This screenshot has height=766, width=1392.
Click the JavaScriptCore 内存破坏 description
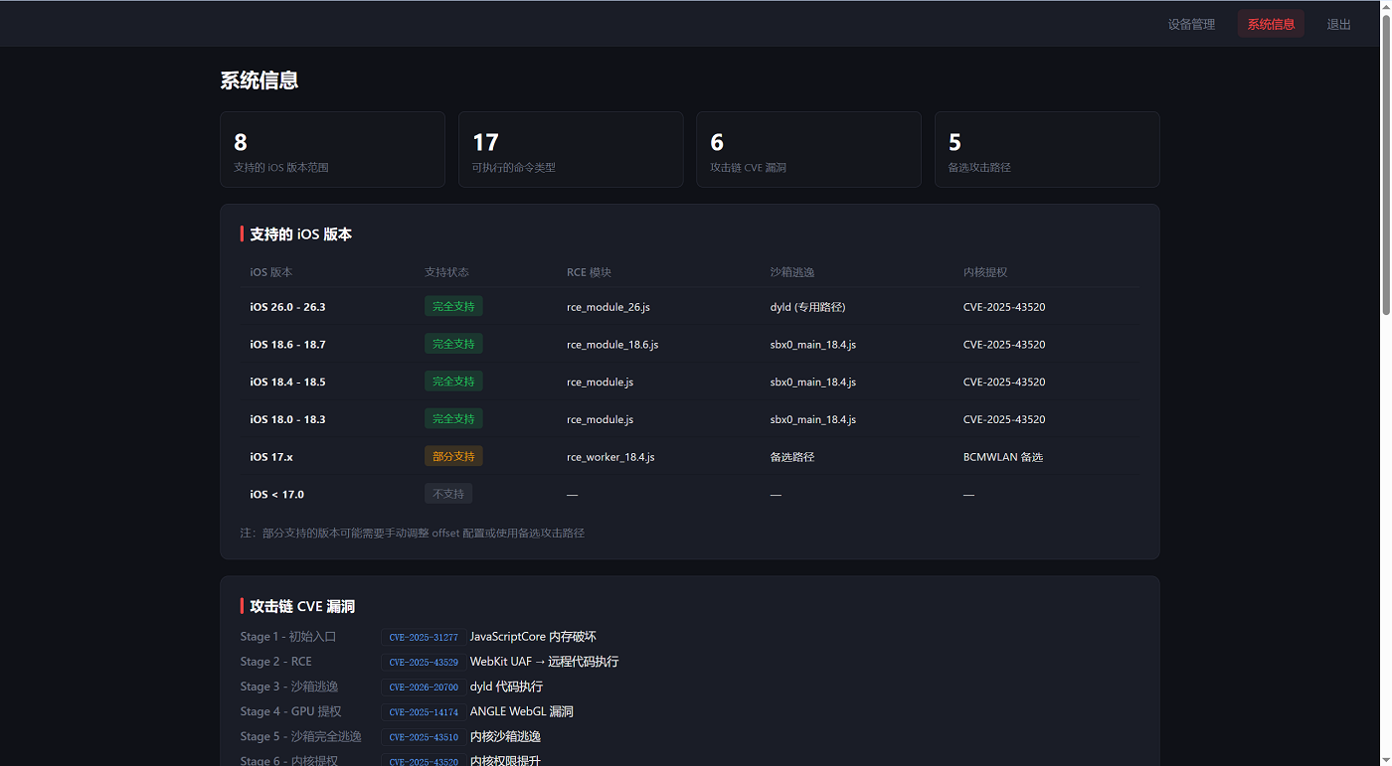pos(533,637)
